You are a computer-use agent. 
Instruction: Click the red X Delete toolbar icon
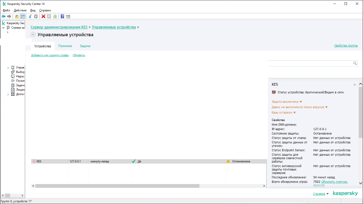point(43,16)
